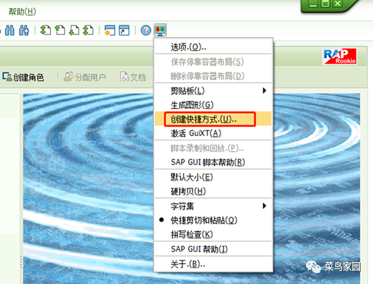This screenshot has height=284, width=373.
Task: Expand the 字符集 submenu
Action: tap(213, 206)
